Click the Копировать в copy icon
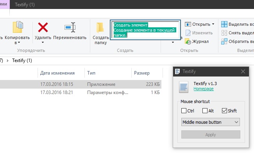Image resolution: width=254 pixels, height=153 pixels. pos(18,27)
